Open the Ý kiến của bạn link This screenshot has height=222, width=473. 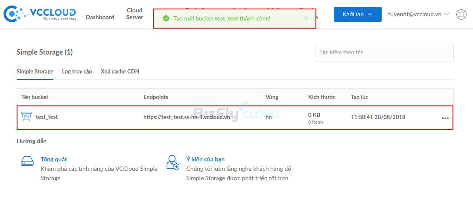pyautogui.click(x=205, y=159)
